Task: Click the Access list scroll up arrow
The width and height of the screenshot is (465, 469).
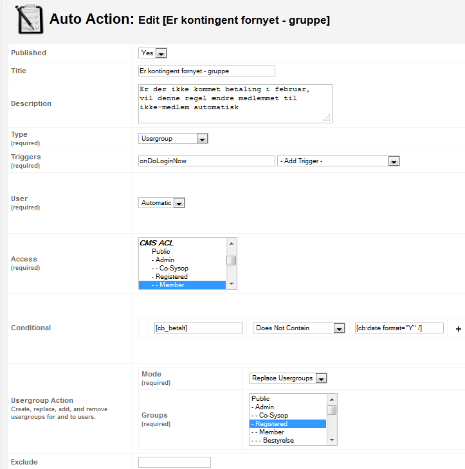Action: (x=232, y=243)
